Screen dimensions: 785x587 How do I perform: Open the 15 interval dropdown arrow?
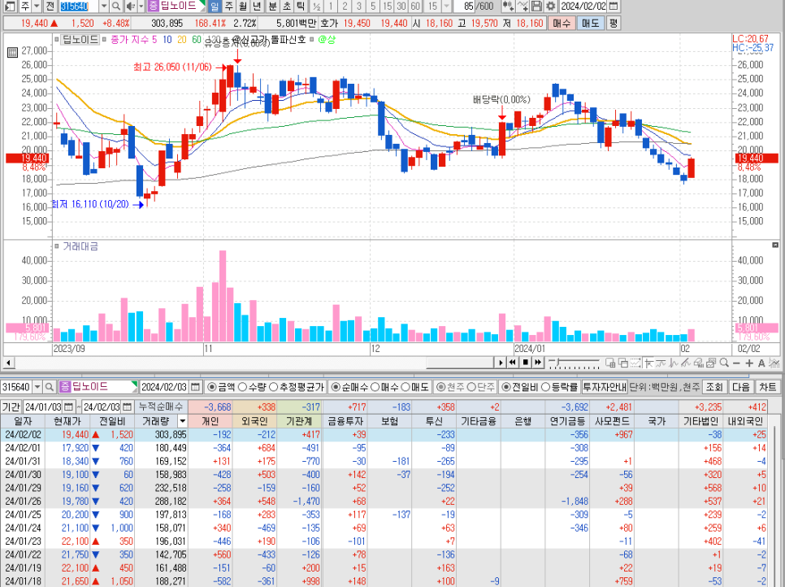tap(446, 6)
